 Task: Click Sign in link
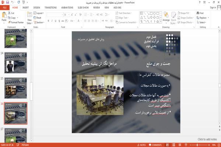pyautogui.click(x=213, y=7)
